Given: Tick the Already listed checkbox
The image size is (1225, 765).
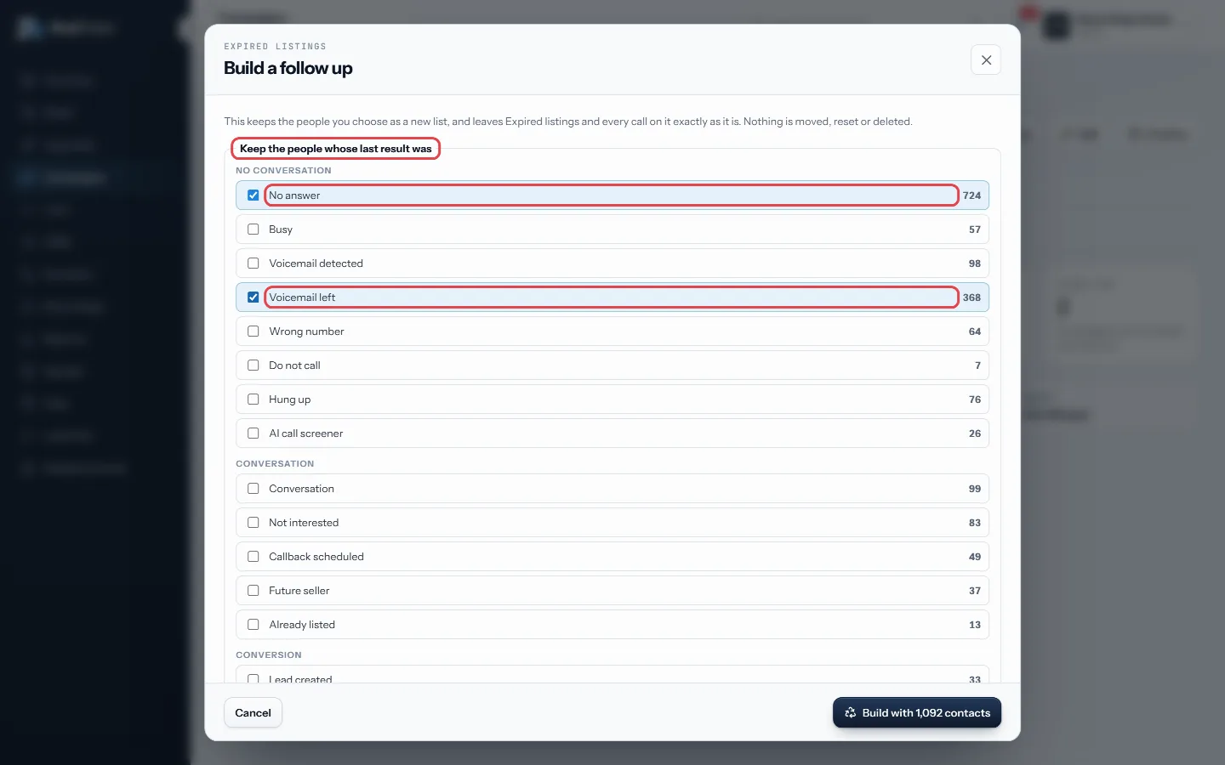Looking at the screenshot, I should pos(254,625).
